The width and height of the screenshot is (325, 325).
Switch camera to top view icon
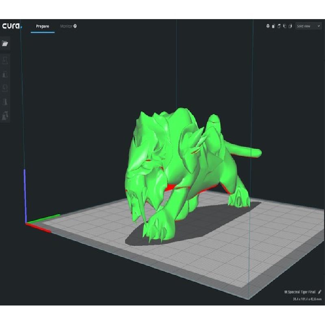click(x=279, y=26)
